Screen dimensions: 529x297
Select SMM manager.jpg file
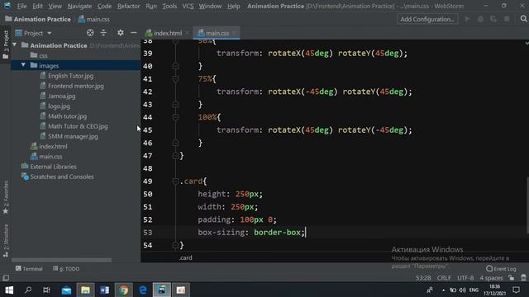[73, 136]
